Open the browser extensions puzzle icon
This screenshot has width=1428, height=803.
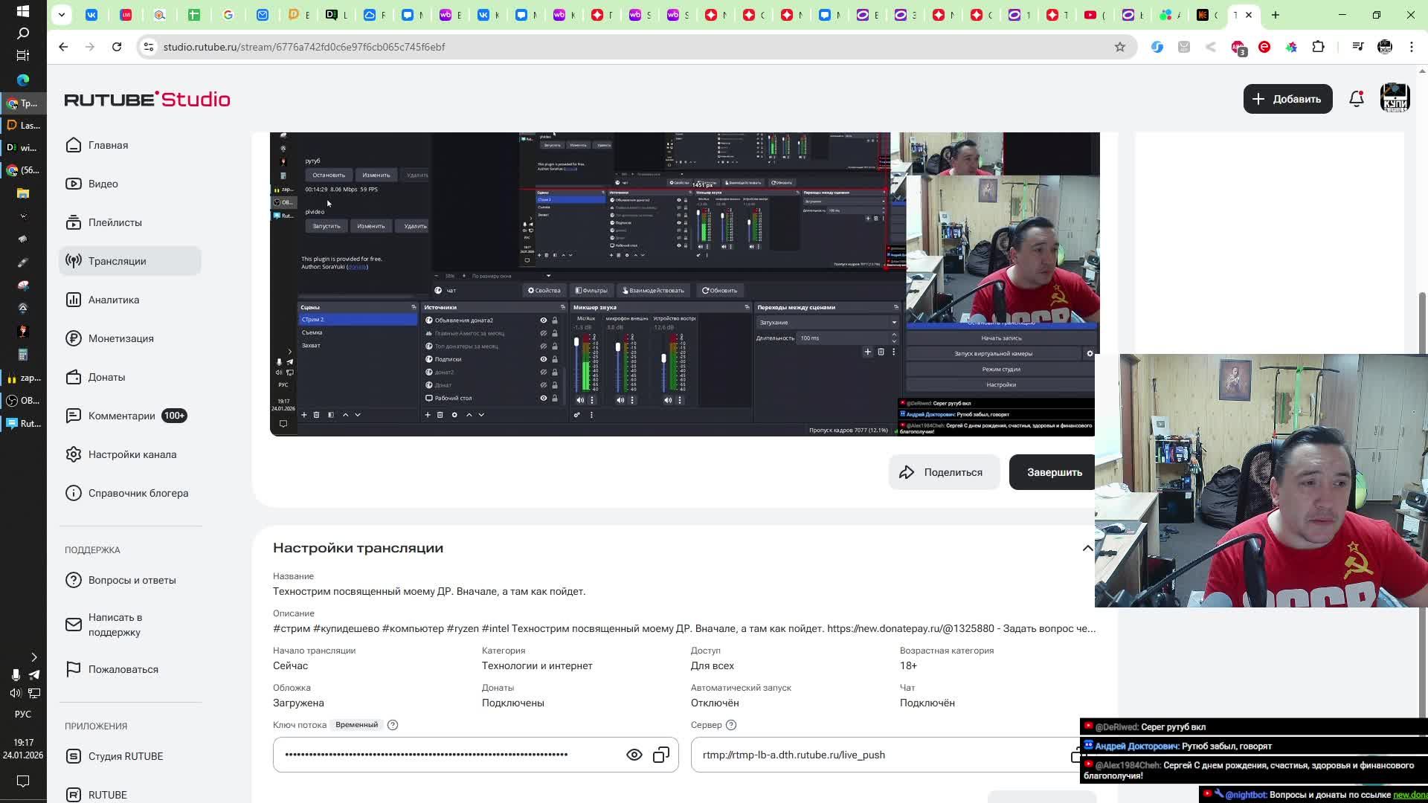[x=1318, y=47]
